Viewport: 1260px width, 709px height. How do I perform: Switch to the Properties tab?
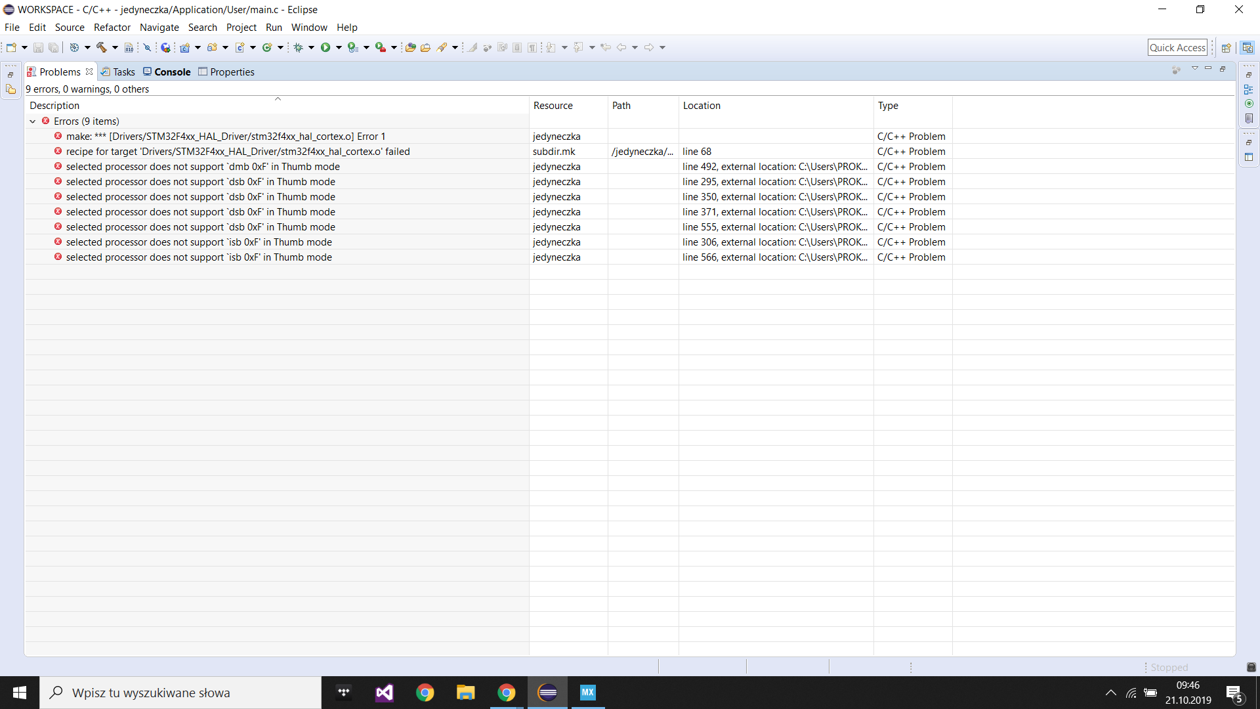pos(226,72)
